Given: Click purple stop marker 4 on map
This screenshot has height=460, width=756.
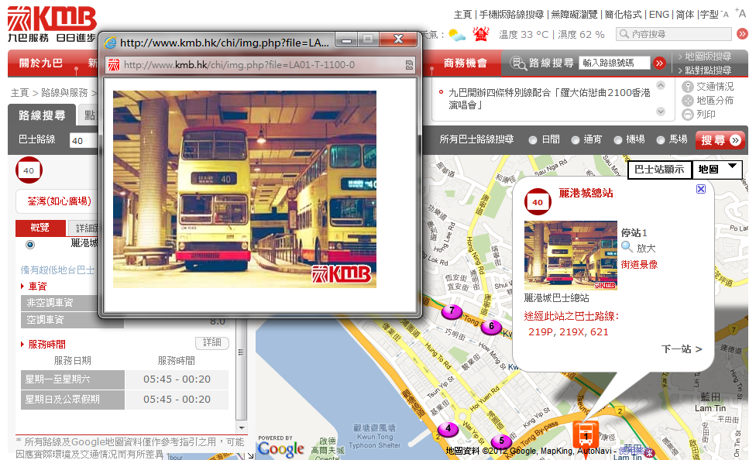Looking at the screenshot, I should [448, 429].
